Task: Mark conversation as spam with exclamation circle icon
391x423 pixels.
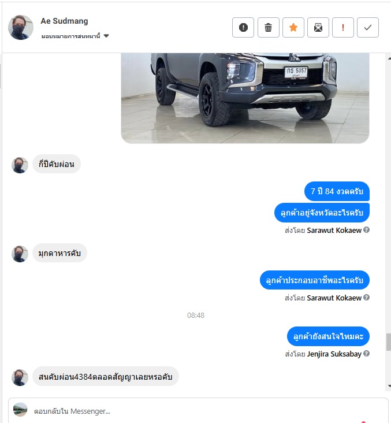Action: 243,27
